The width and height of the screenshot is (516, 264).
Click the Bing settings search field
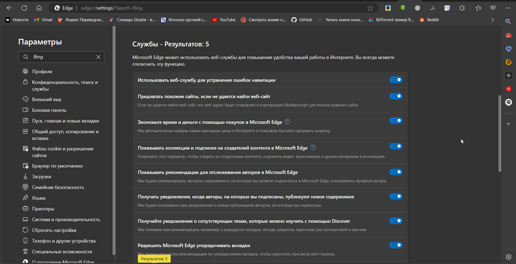[x=61, y=57]
